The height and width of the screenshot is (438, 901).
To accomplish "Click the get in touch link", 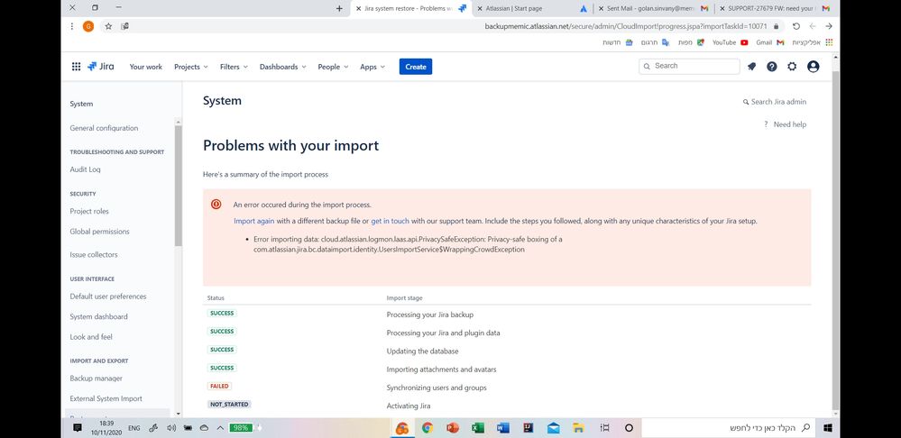I will pos(391,221).
